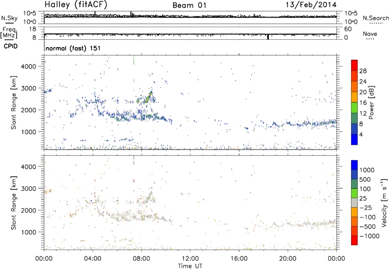Click the '60' tick on the Nave axis
Viewport: 389px width, 269px height.
click(x=348, y=29)
